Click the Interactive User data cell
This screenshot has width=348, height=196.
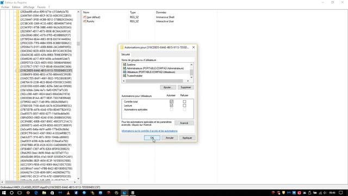[165, 21]
